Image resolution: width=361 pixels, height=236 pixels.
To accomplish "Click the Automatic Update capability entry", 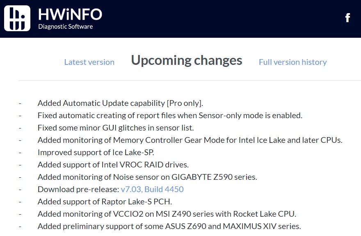I will 120,103.
